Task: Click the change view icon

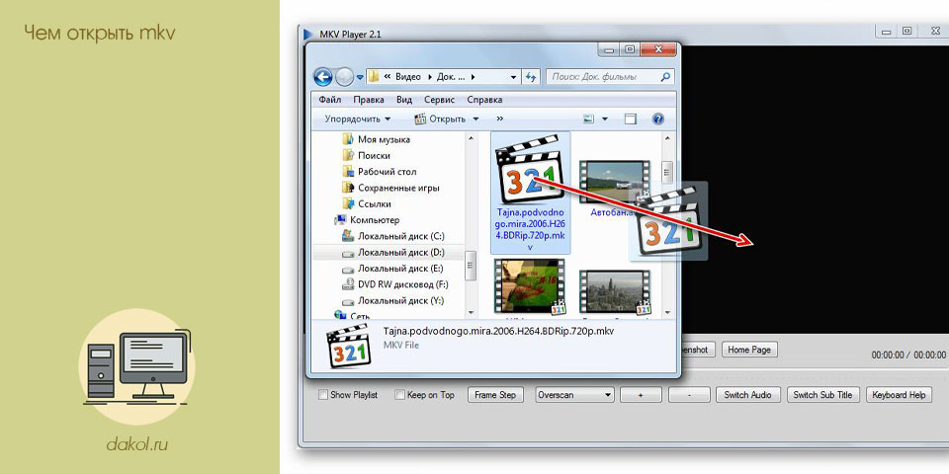Action: tap(588, 119)
